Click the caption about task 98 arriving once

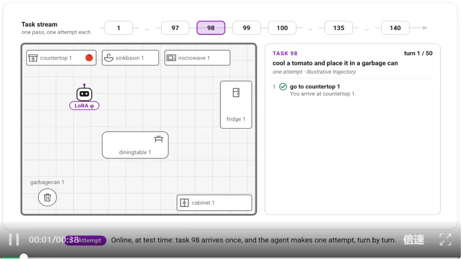click(254, 240)
